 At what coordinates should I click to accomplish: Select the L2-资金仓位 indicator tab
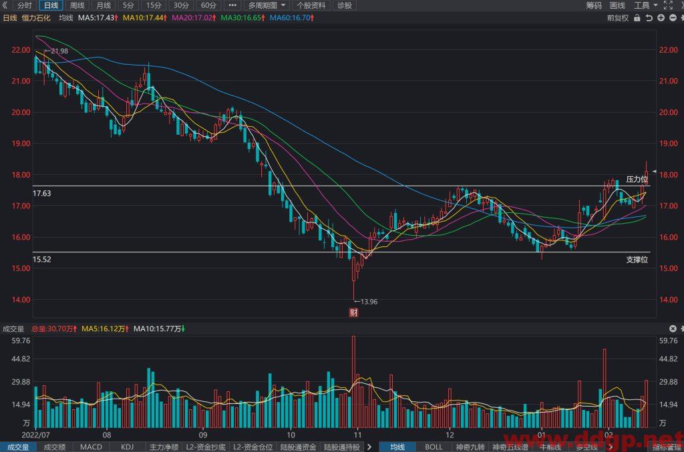pyautogui.click(x=253, y=447)
